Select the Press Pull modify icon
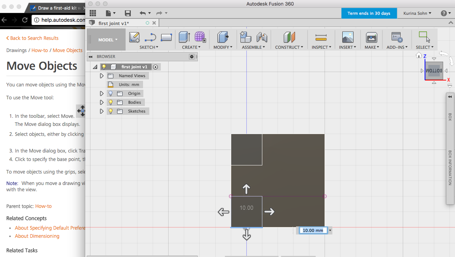The width and height of the screenshot is (455, 257). click(223, 37)
